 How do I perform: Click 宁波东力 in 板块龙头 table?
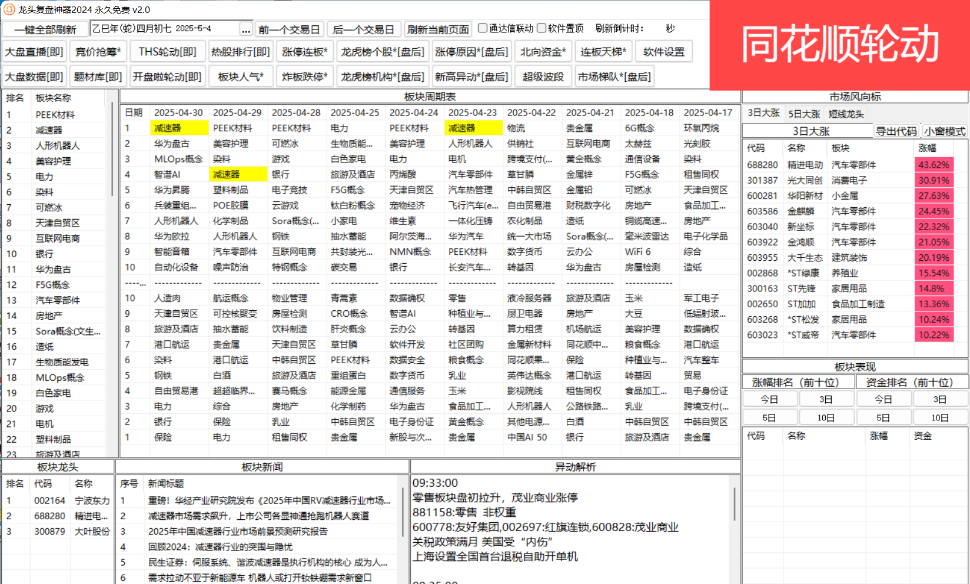(92, 500)
